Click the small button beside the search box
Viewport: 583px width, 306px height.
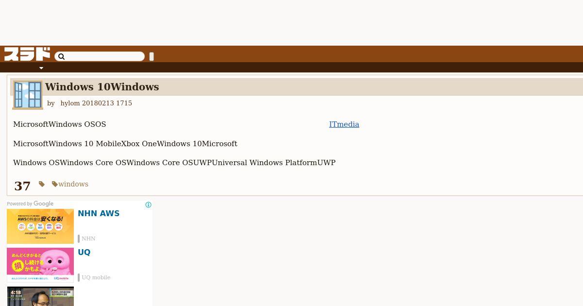click(152, 56)
